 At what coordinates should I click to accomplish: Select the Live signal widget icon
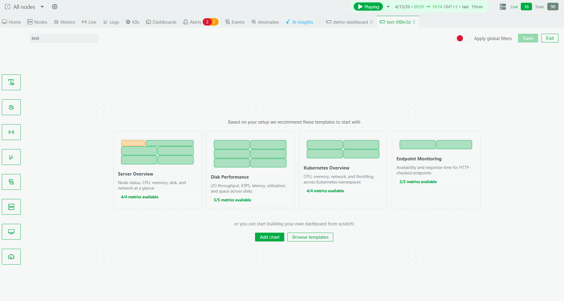click(11, 132)
